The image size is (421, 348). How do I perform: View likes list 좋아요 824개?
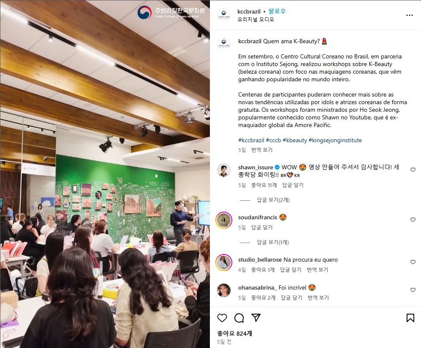pos(235,334)
